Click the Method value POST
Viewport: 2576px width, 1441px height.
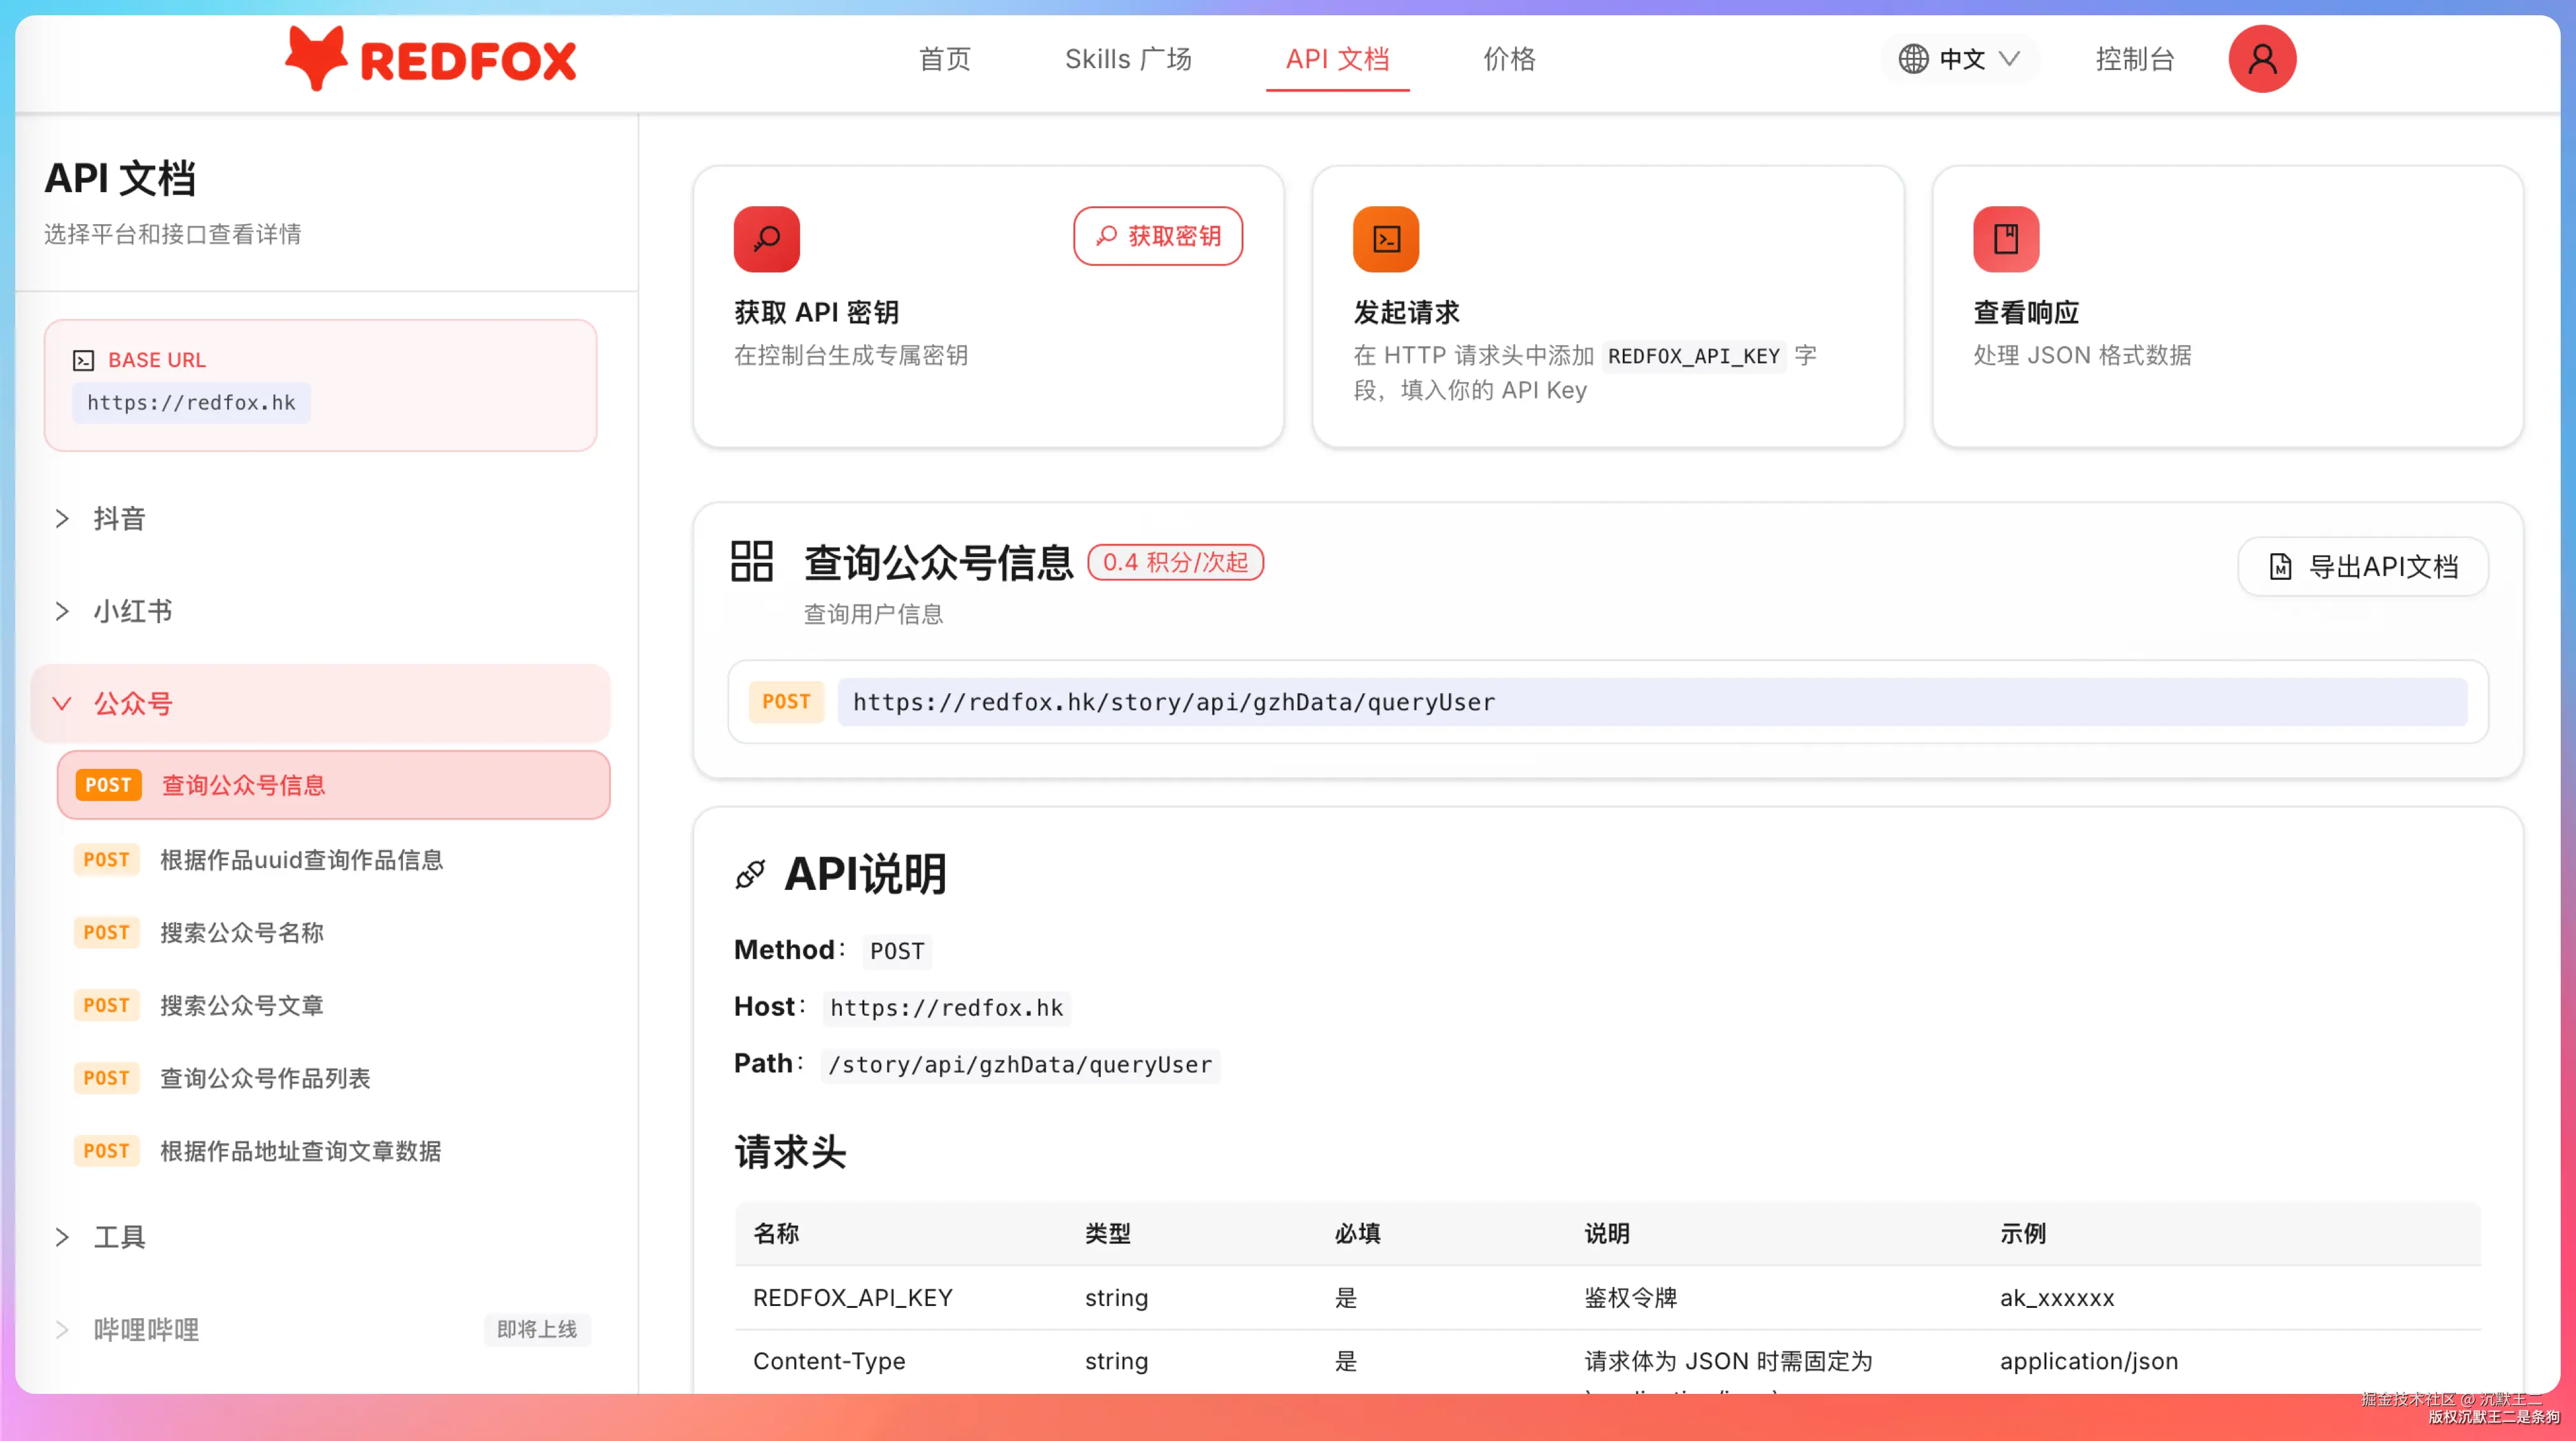click(897, 951)
